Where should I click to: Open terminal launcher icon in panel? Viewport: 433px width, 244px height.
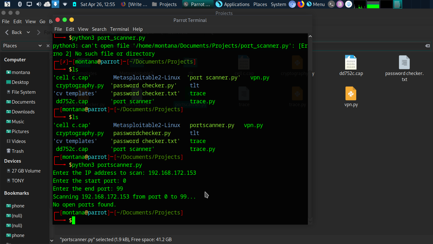coord(331,4)
